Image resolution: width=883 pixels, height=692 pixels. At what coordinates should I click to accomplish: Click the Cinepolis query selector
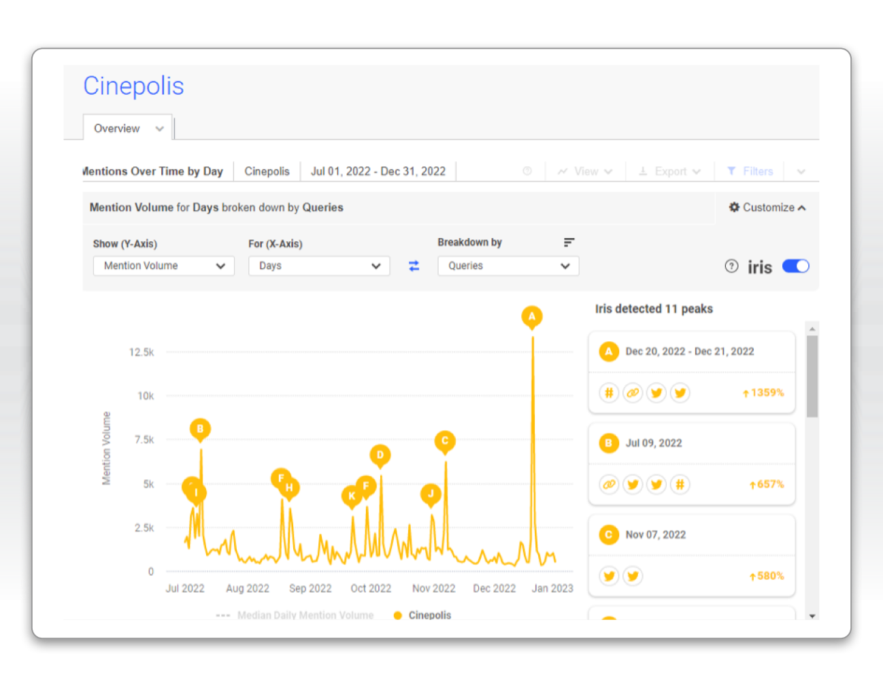coord(267,171)
